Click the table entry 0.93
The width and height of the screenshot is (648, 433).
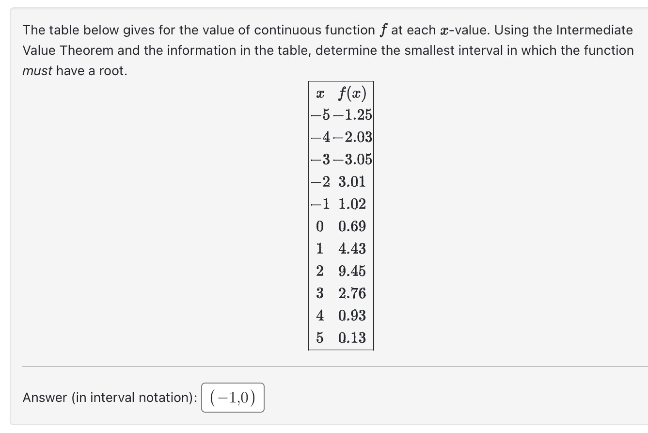351,316
